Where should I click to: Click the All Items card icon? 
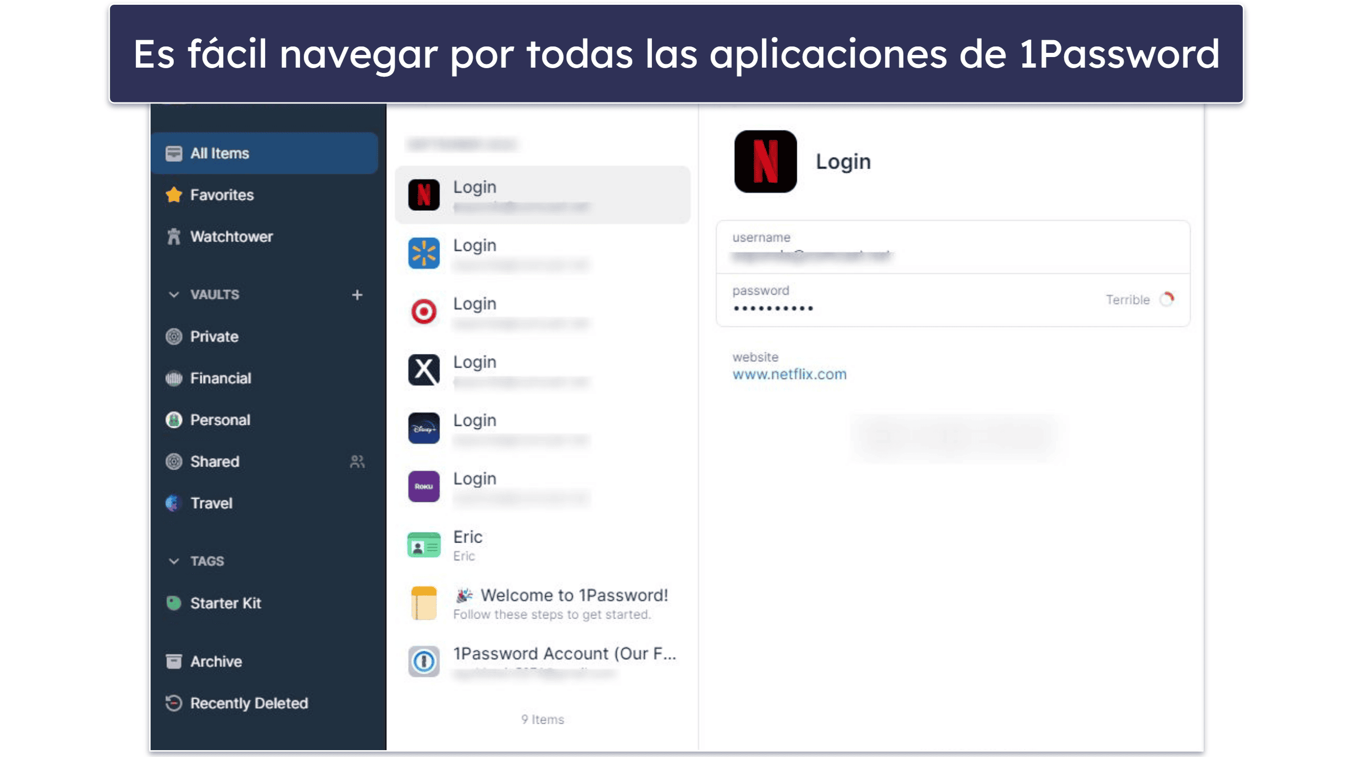point(174,153)
